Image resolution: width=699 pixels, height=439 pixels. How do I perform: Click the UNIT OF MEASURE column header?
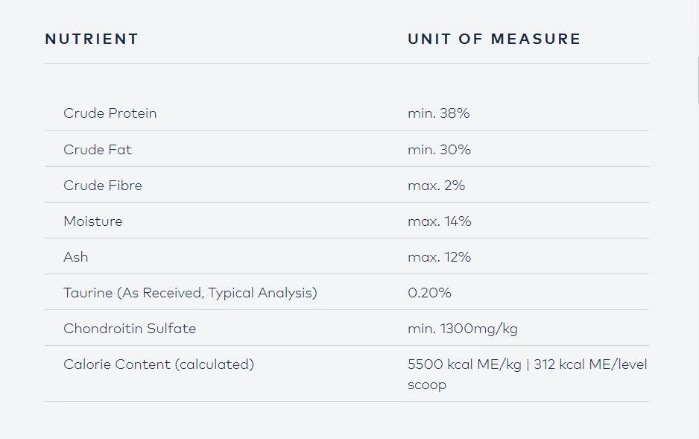[x=494, y=39]
